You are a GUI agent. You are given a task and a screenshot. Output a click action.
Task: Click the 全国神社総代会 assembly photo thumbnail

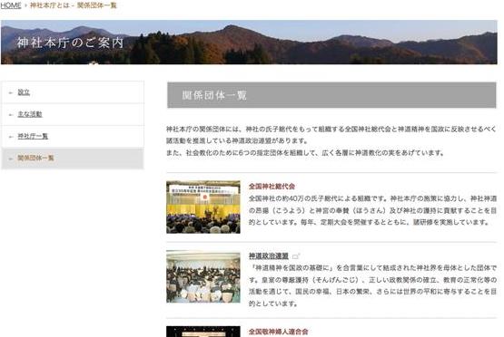(203, 207)
